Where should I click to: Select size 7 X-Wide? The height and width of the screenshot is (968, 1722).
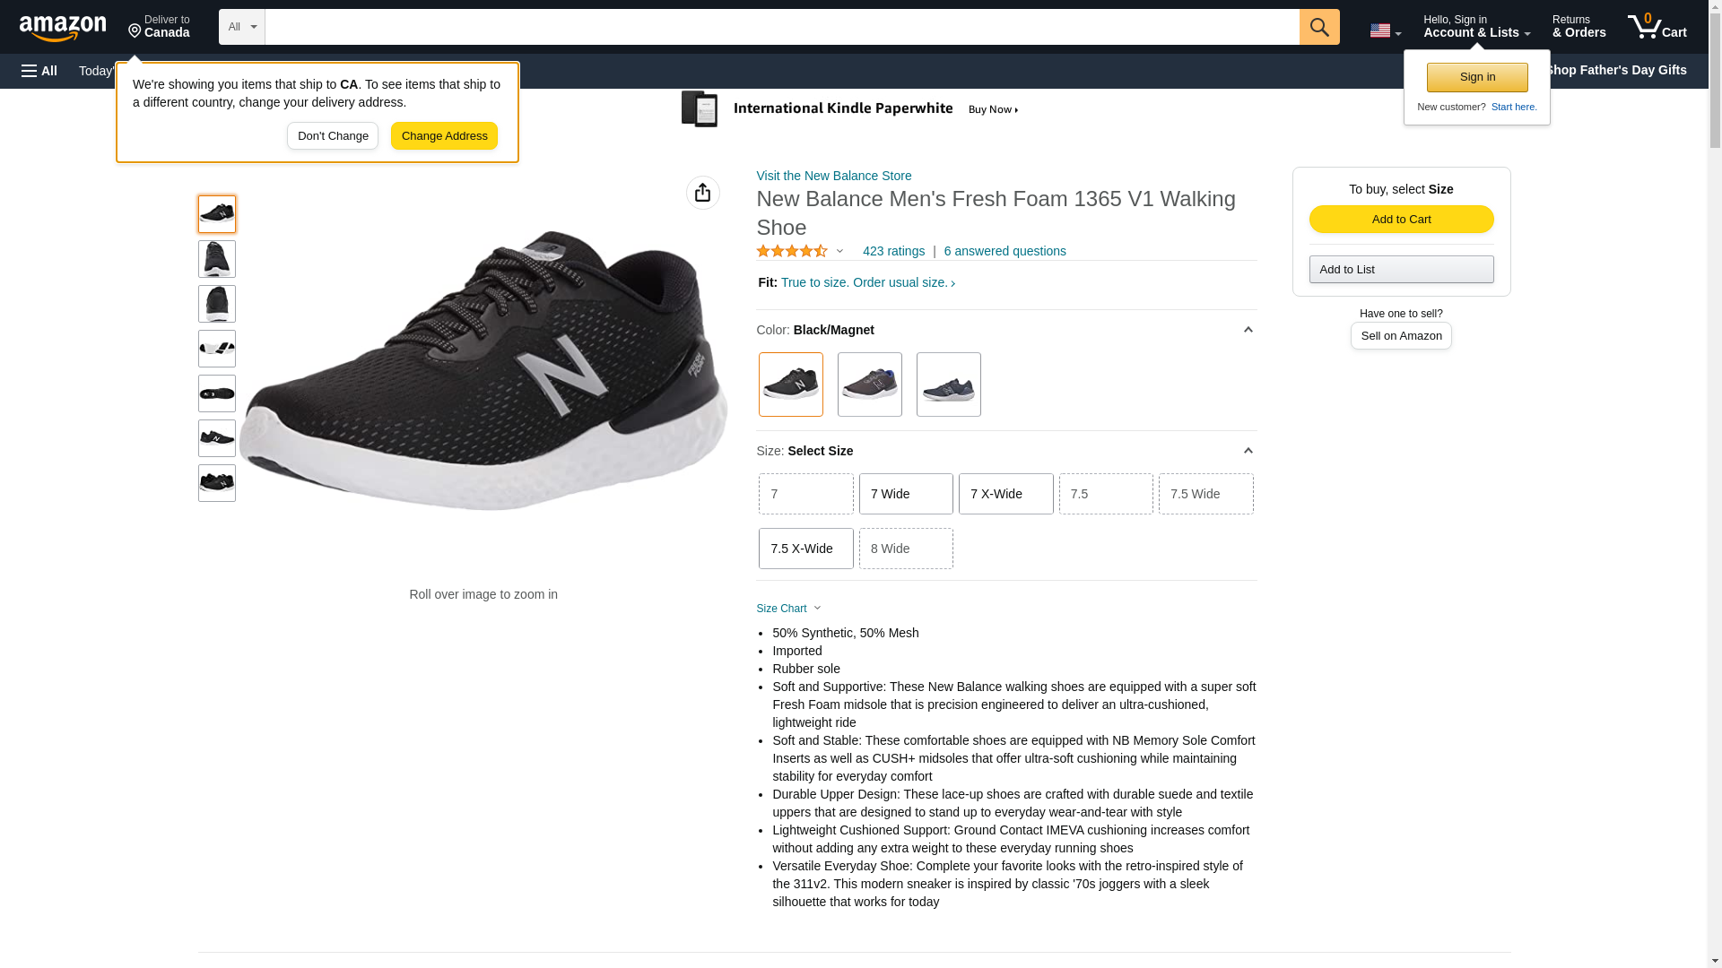pyautogui.click(x=1004, y=494)
